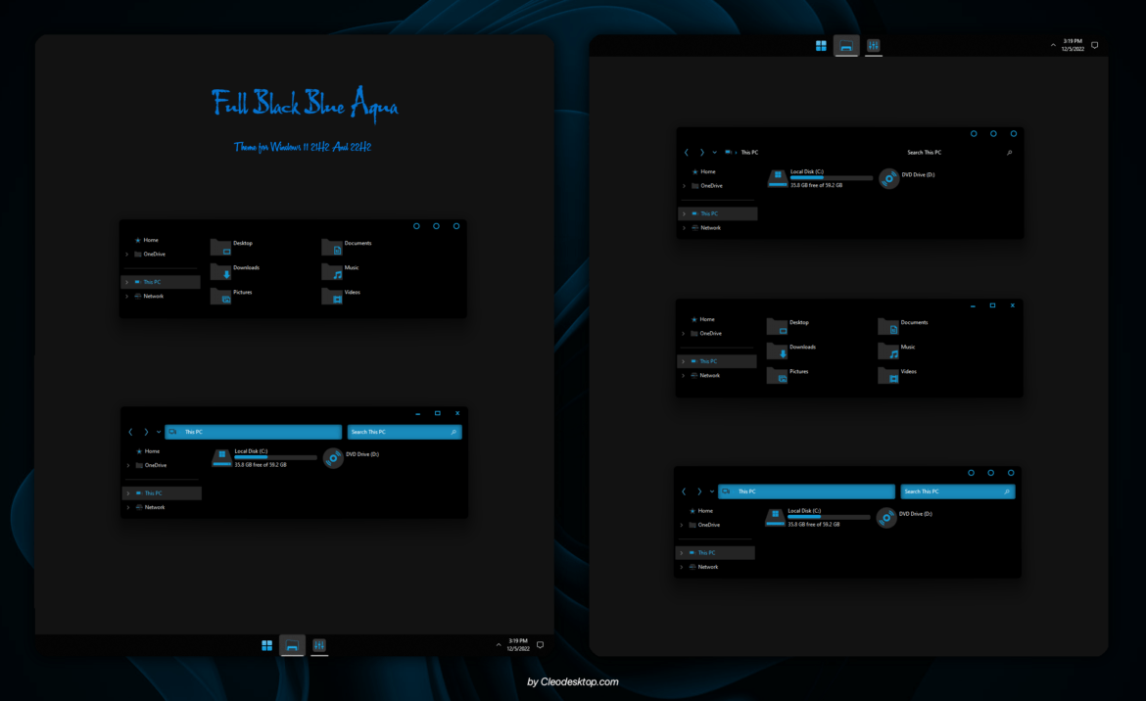The height and width of the screenshot is (701, 1146).
Task: Click the Start button on the taskbar
Action: pos(267,645)
